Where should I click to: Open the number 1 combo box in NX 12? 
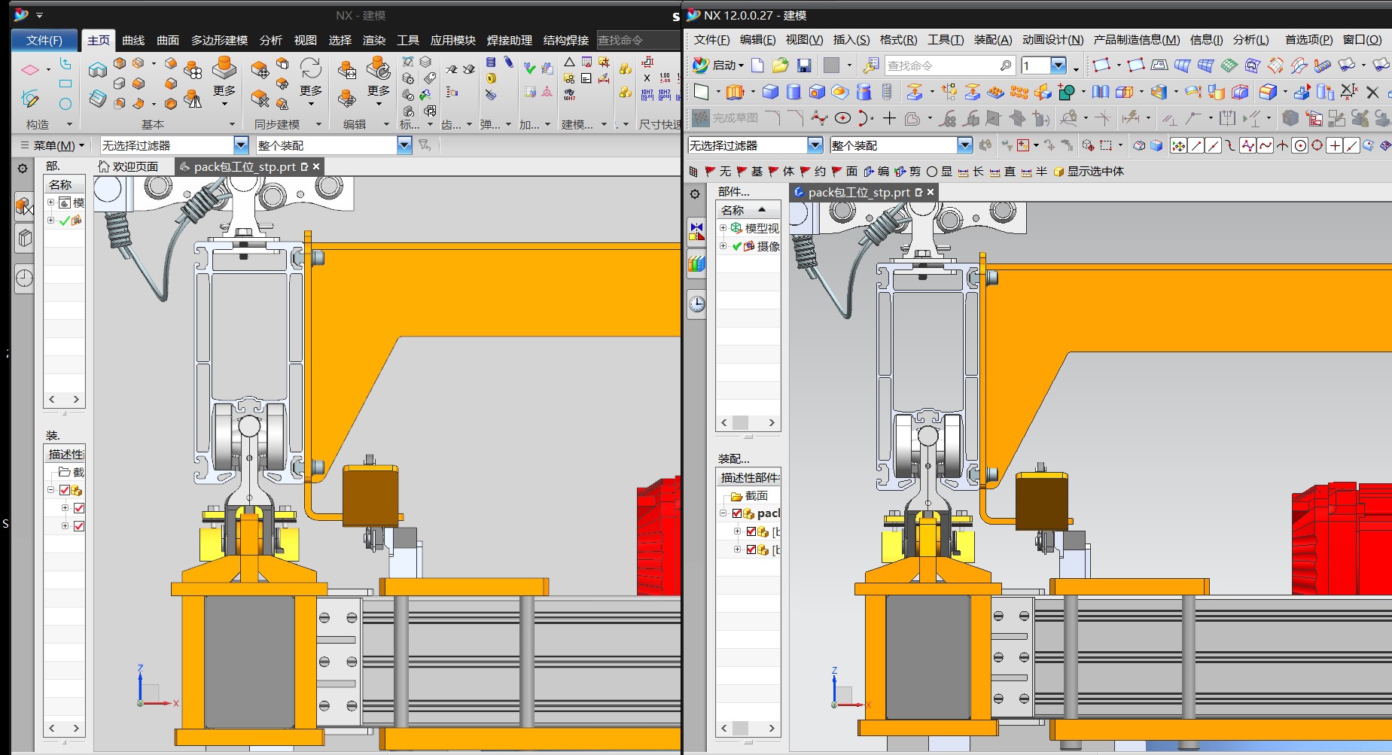[x=1043, y=65]
